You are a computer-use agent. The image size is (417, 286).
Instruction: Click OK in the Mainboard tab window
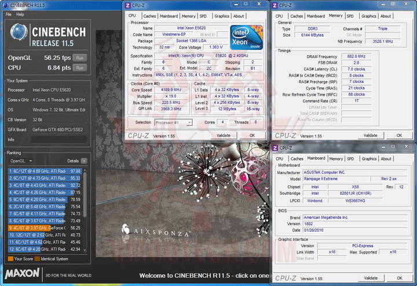pyautogui.click(x=400, y=278)
